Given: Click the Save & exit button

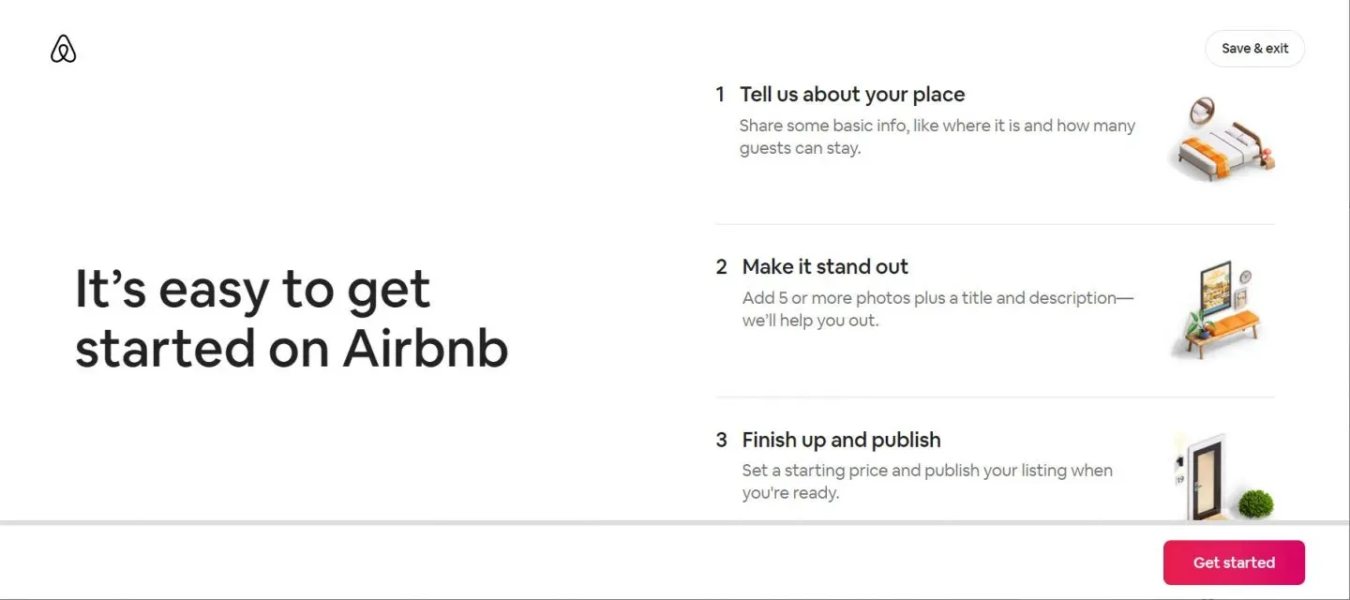Looking at the screenshot, I should tap(1254, 49).
